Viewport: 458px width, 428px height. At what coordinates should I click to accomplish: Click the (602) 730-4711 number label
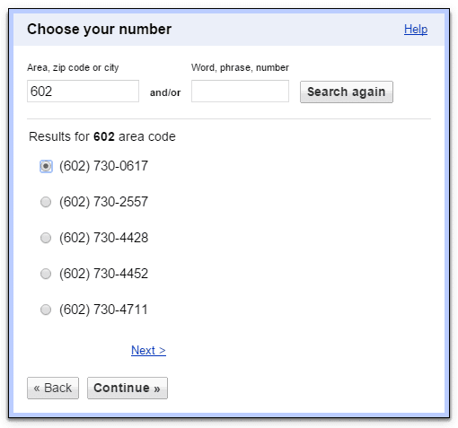(103, 310)
